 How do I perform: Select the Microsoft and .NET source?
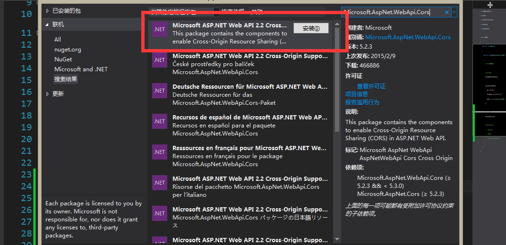(x=81, y=69)
